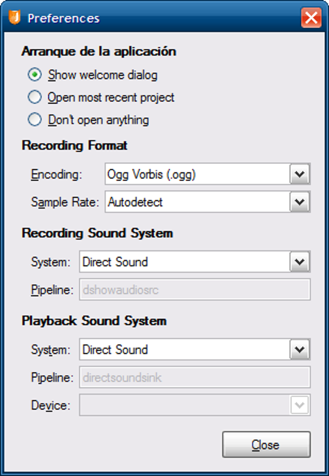
Task: Click the directsoundsink pipeline field
Action: point(195,377)
